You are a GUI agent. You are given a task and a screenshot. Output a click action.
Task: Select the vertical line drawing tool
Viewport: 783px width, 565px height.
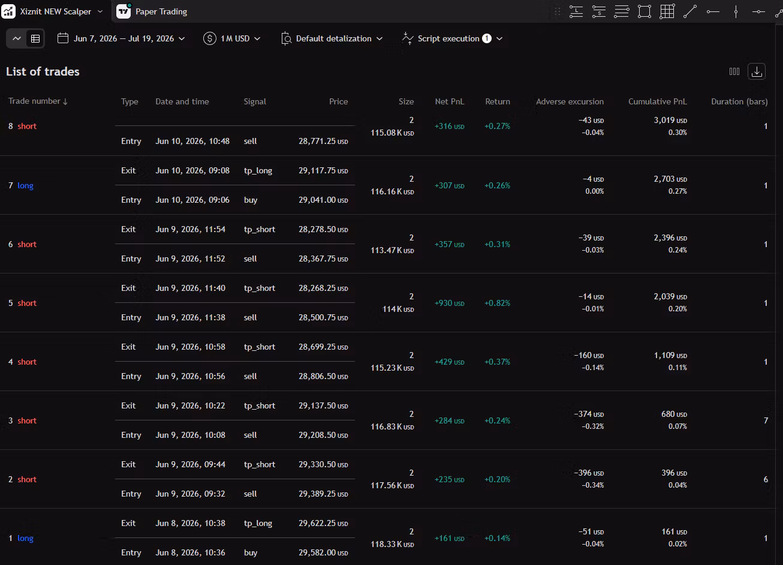(x=736, y=11)
